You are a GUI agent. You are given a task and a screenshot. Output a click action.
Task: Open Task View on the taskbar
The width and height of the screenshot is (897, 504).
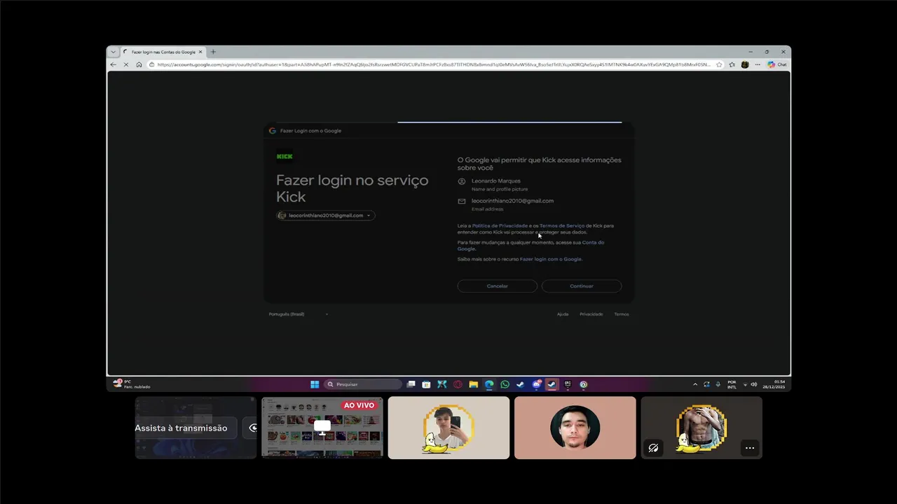(411, 384)
